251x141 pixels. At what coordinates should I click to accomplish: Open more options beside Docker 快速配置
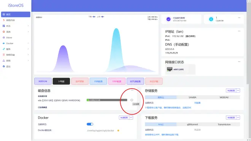[131, 118]
